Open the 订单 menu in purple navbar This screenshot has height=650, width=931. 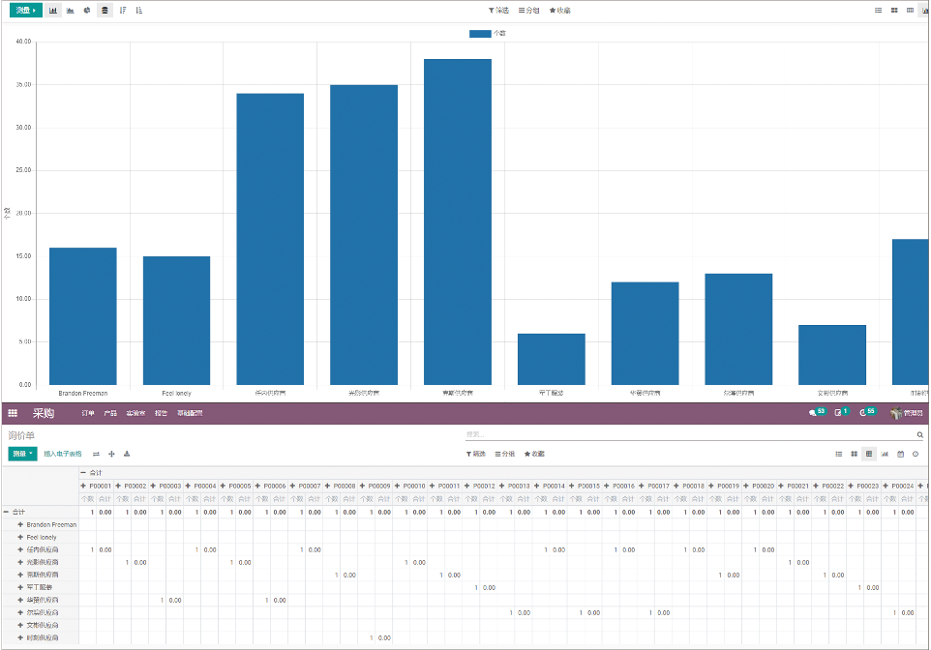(88, 413)
